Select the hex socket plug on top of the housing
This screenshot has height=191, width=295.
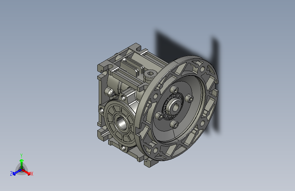point(150,74)
